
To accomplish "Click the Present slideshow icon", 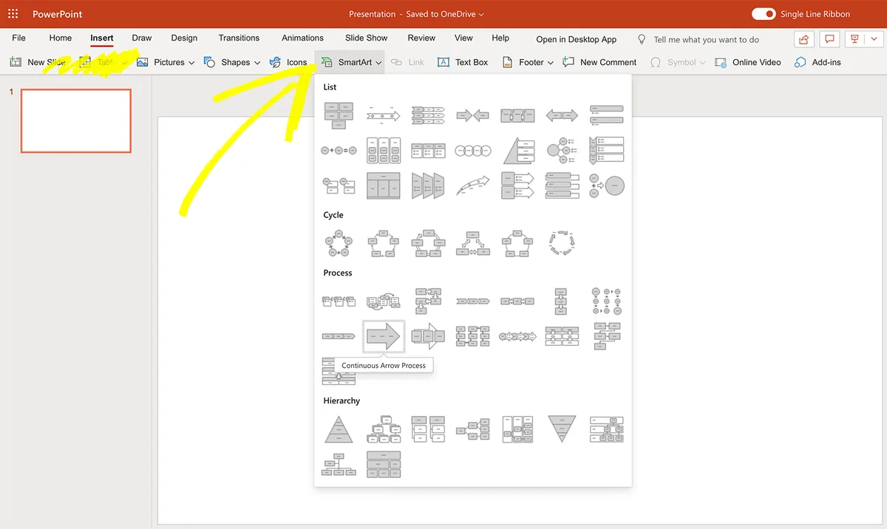I will click(x=854, y=39).
